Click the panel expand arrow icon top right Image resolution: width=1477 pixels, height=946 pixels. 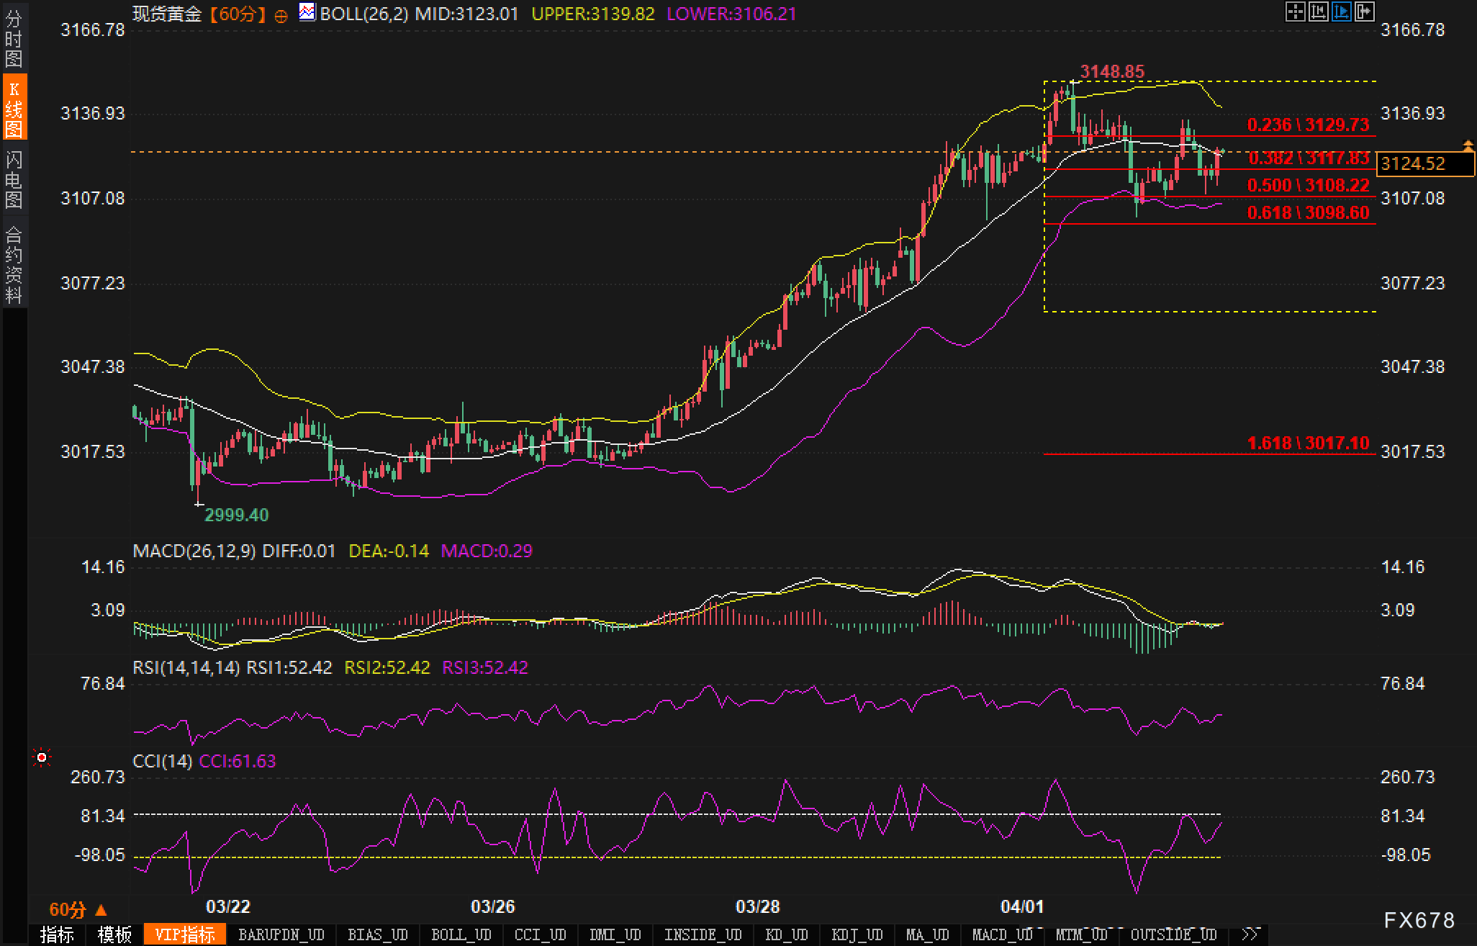click(x=1364, y=12)
